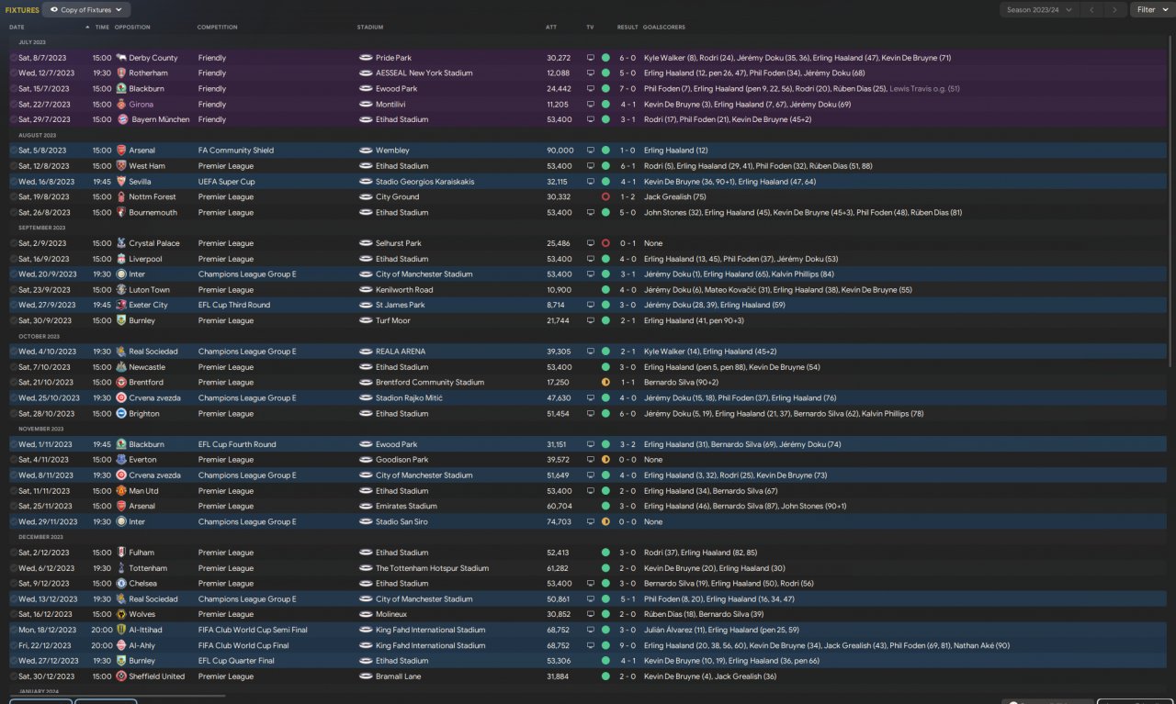This screenshot has width=1176, height=704.
Task: Go to previous season with the left arrow
Action: [x=1091, y=10]
